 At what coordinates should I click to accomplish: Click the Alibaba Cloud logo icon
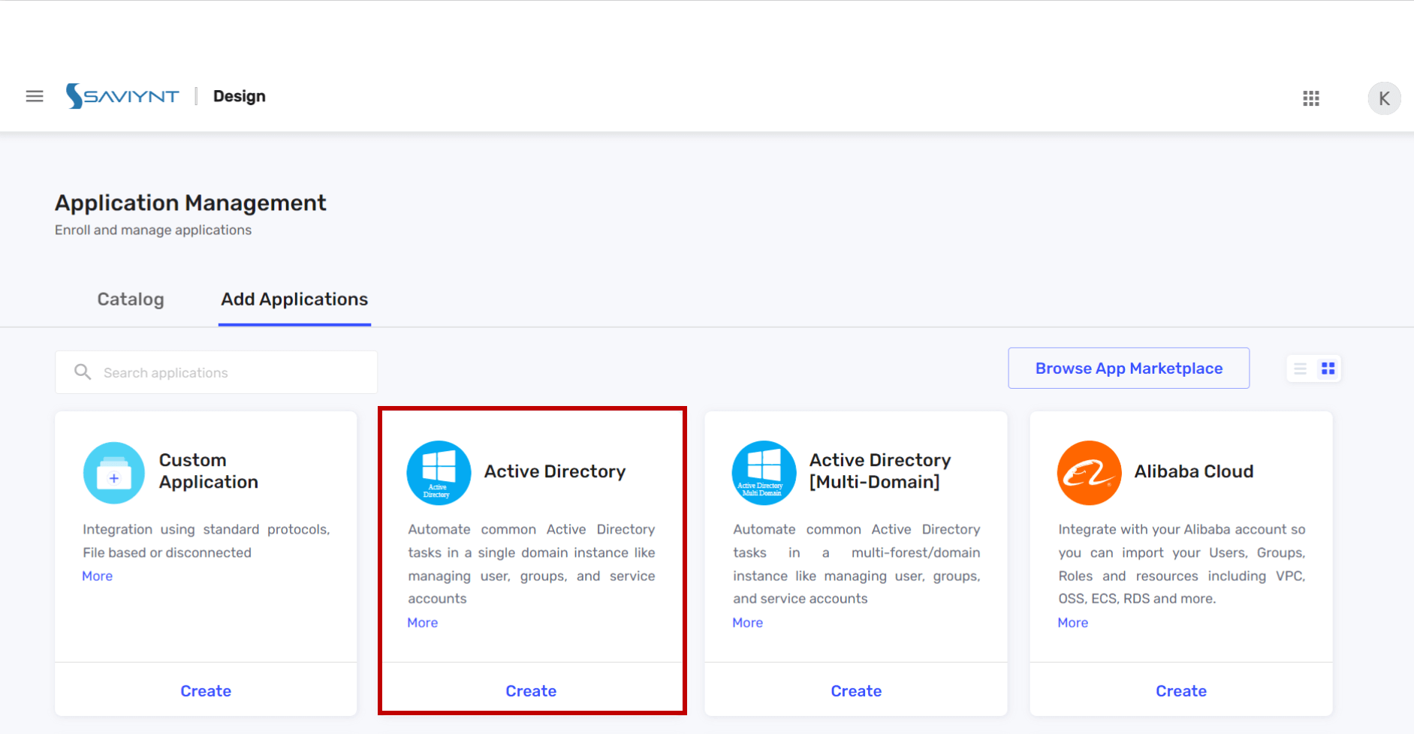click(1089, 473)
